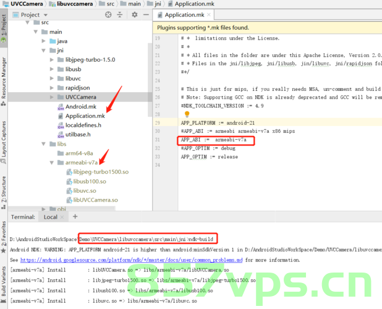Click the Project tree horizontal scrollbar

[x=62, y=208]
